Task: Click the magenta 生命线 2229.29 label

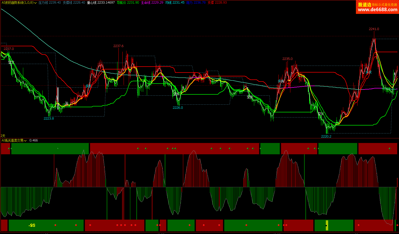Action: (152, 3)
